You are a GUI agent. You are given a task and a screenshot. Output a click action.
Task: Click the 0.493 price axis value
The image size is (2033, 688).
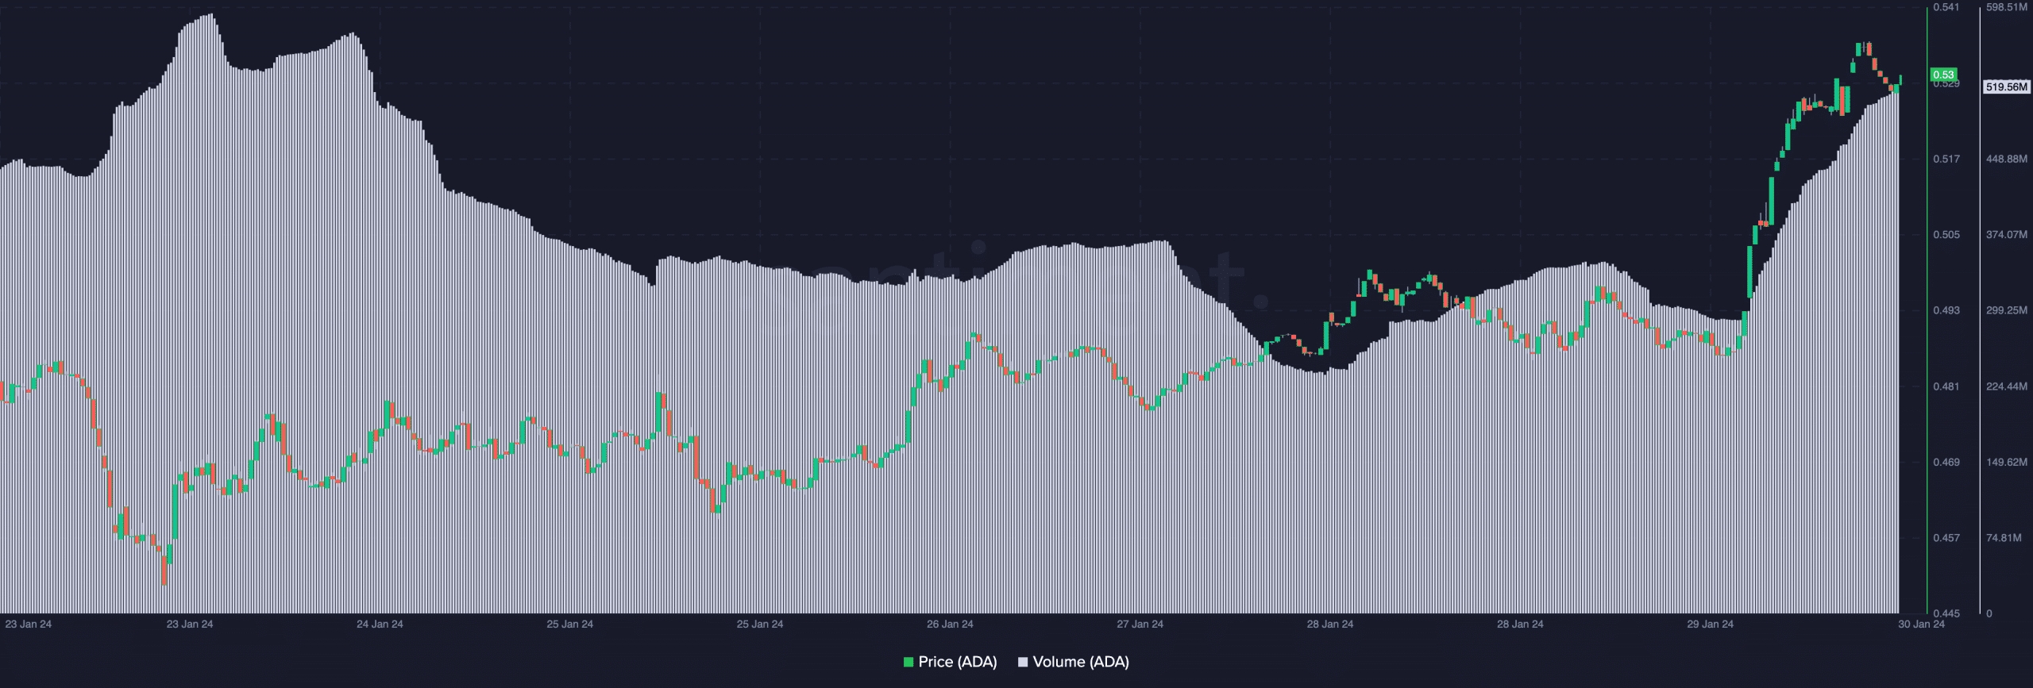point(1946,310)
